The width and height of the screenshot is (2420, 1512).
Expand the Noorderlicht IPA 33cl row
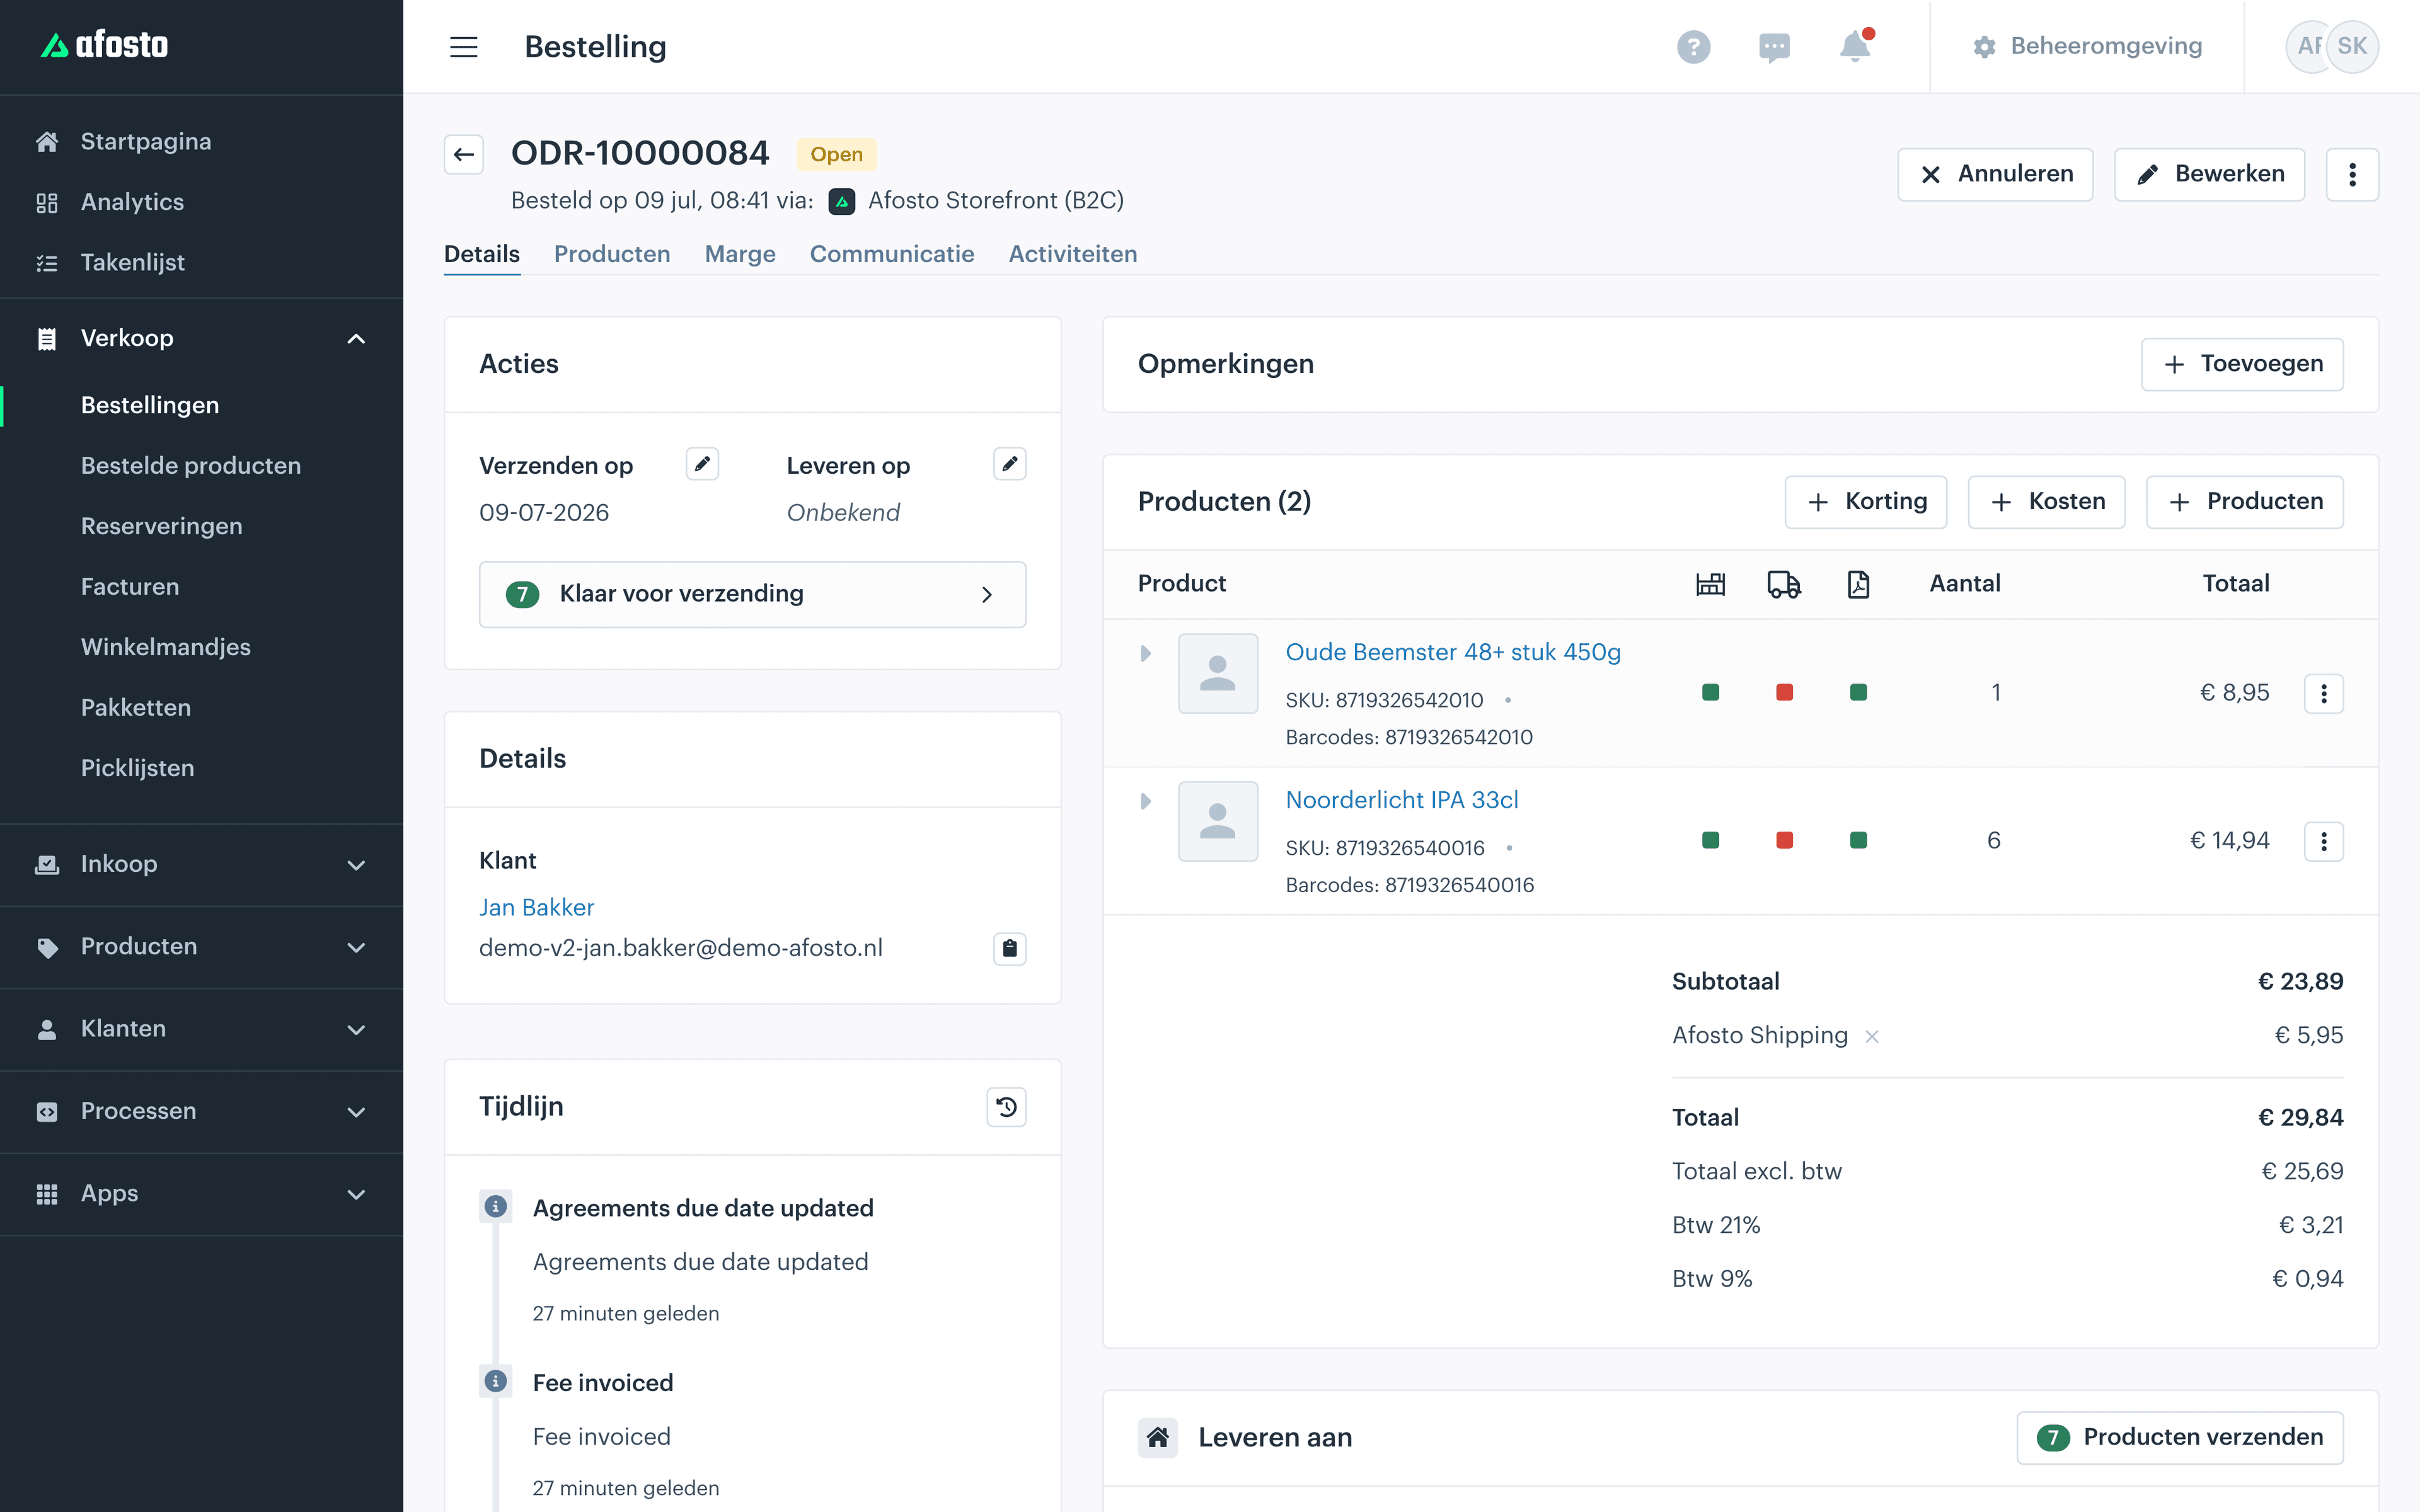coord(1146,801)
